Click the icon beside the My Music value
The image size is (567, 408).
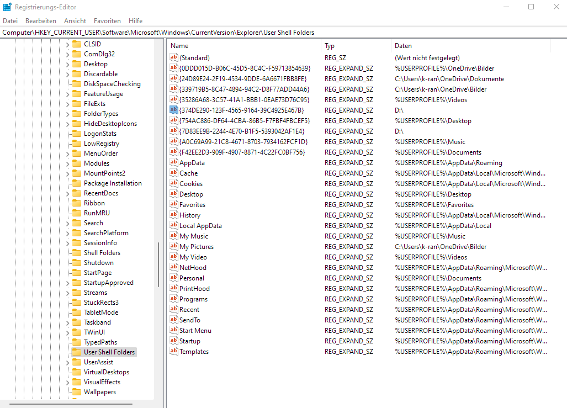click(174, 235)
